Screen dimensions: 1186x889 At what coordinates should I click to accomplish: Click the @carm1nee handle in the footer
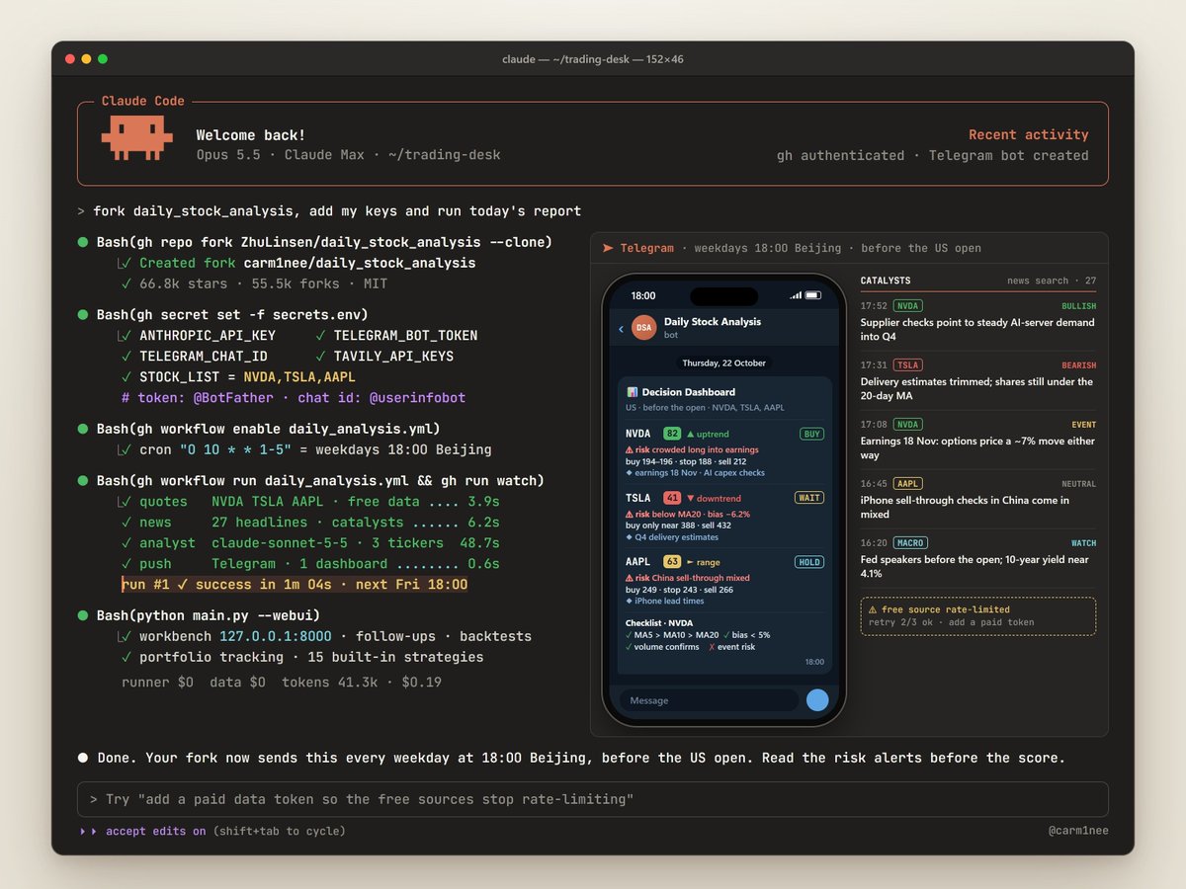1078,831
